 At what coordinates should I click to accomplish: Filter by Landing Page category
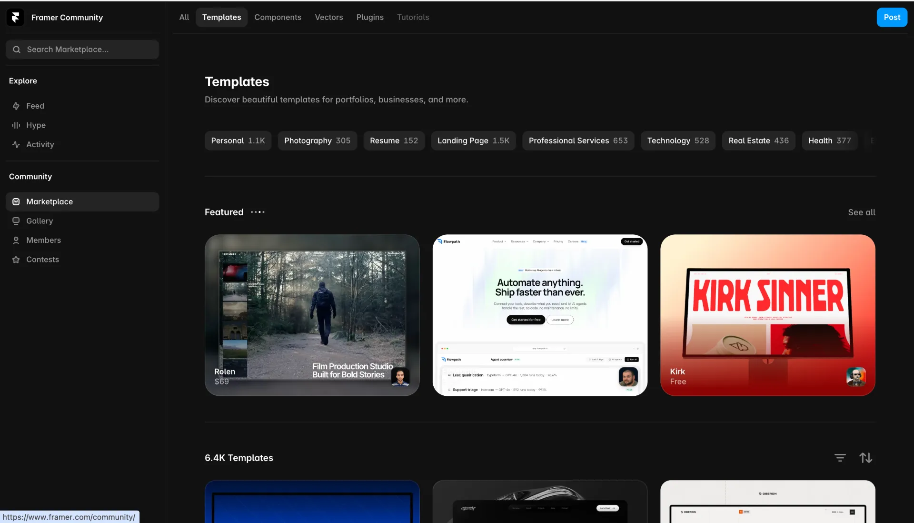tap(474, 141)
